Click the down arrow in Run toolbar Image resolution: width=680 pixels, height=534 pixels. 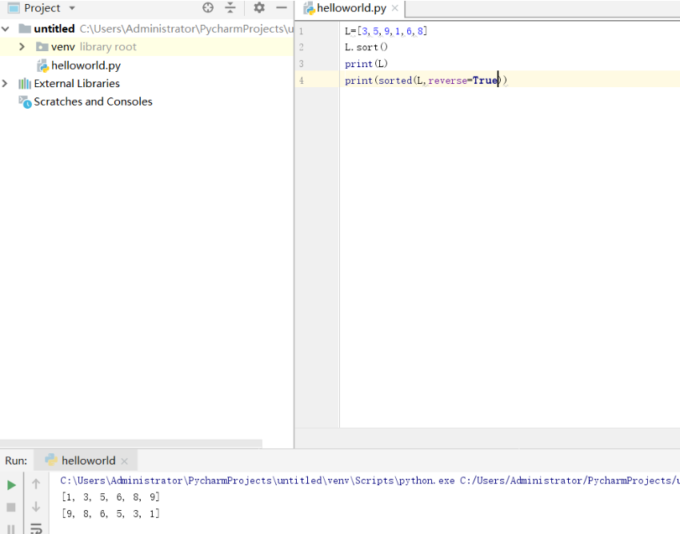tap(36, 506)
